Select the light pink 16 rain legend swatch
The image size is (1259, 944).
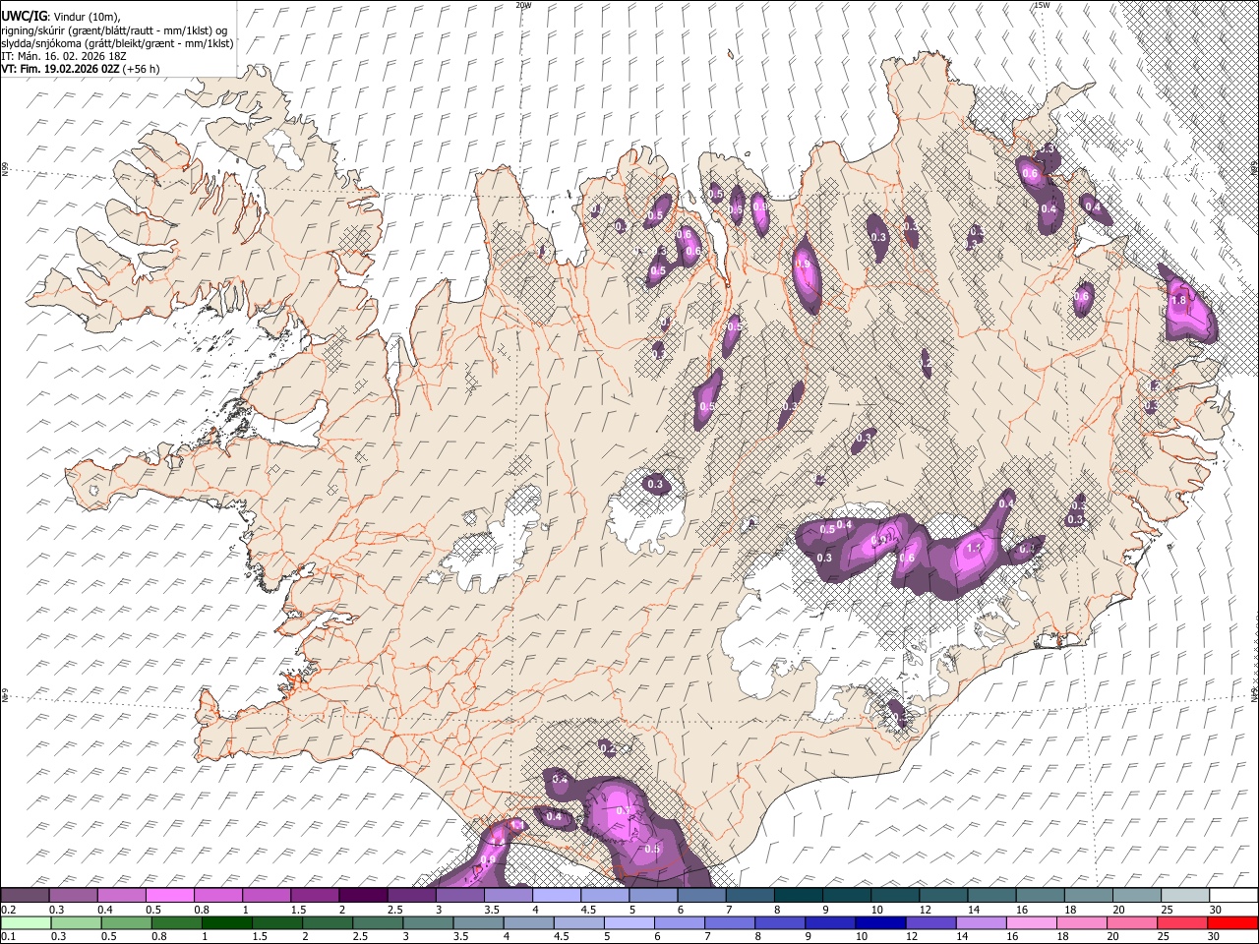pyautogui.click(x=1032, y=922)
